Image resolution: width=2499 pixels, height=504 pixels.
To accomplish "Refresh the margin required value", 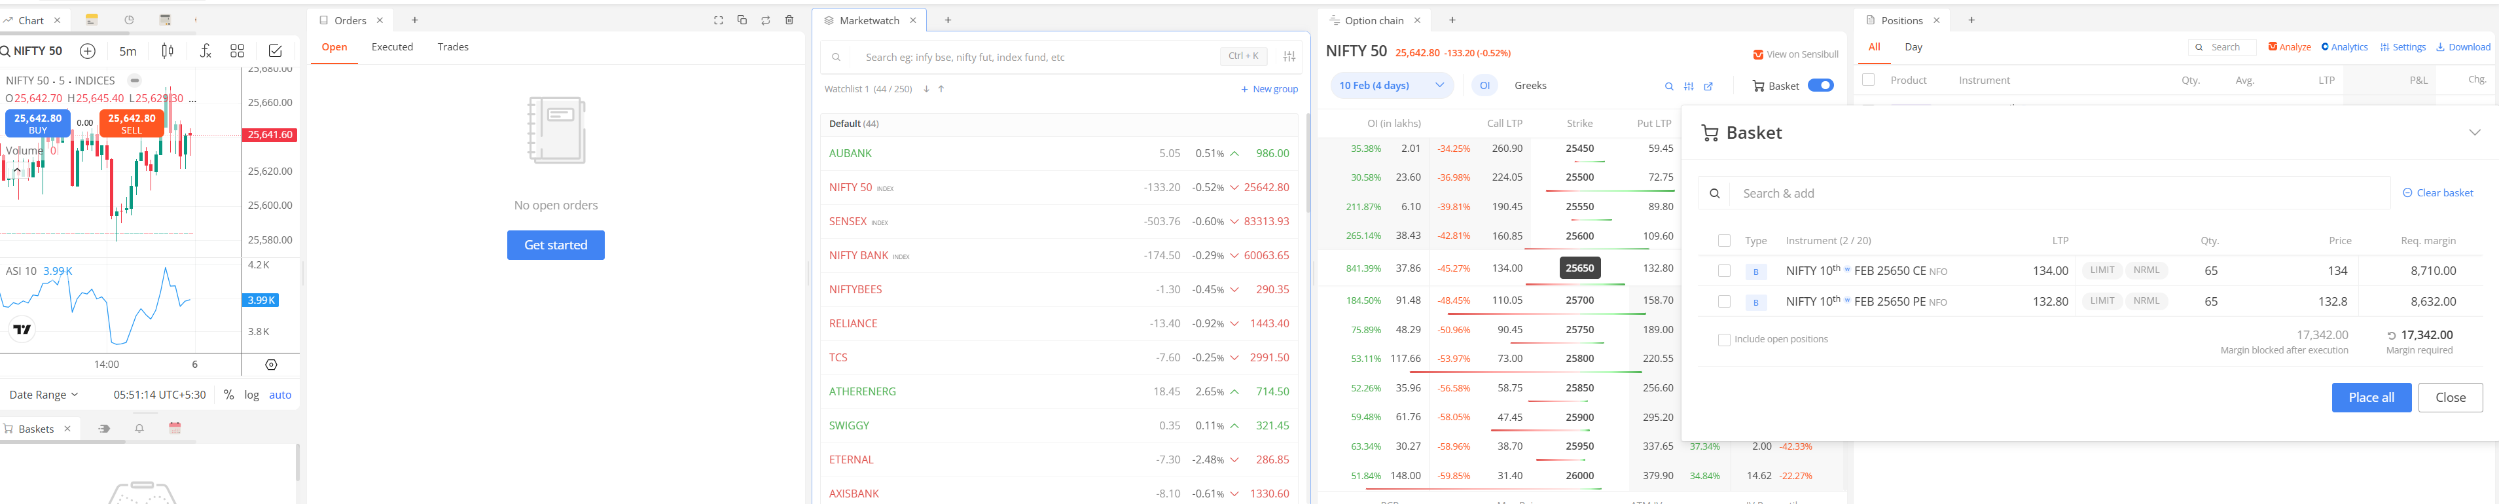I will tap(2391, 335).
